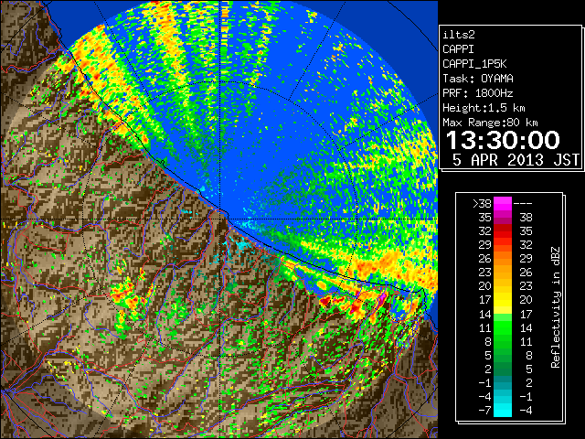This screenshot has height=439, width=585.
Task: Select the 'CAPPI_1P5K' product name text
Action: [474, 64]
